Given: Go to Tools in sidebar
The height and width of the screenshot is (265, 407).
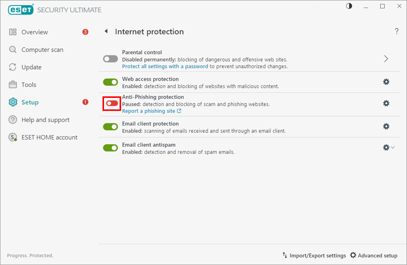Looking at the screenshot, I should point(29,85).
